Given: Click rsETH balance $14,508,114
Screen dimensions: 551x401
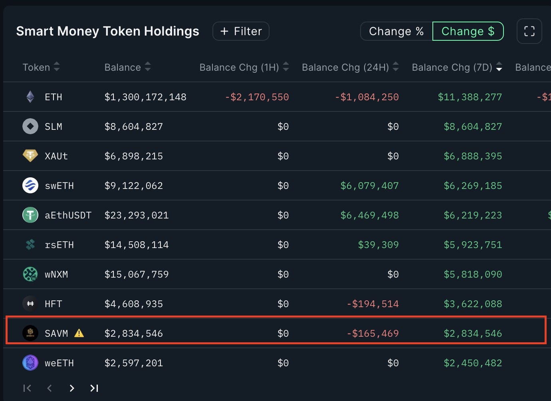Looking at the screenshot, I should [137, 245].
